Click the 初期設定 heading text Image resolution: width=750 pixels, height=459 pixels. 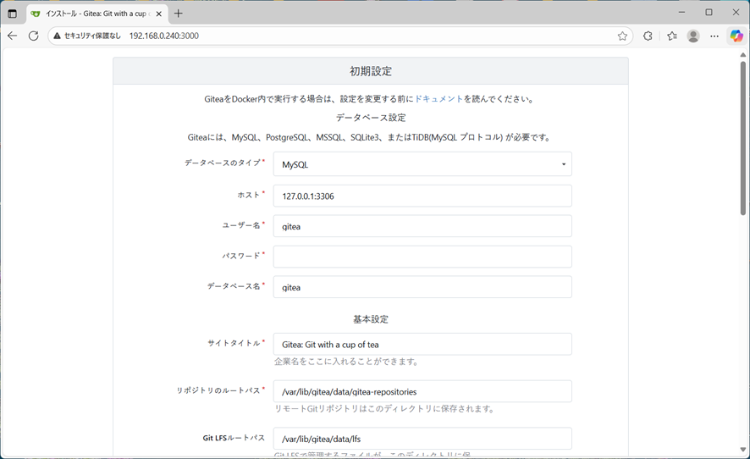tap(371, 71)
